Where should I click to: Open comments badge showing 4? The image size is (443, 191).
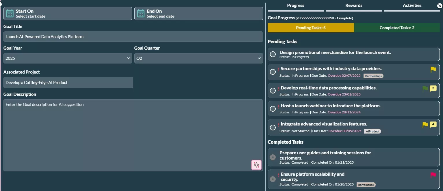433,125
